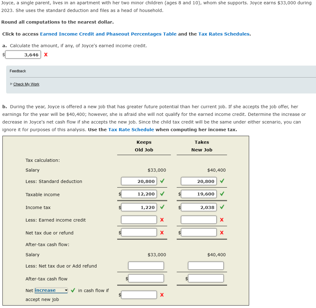The width and height of the screenshot is (316, 308).
Task: Select New Job 'Less: Net tax due or Add refund' field
Action: coord(206,266)
